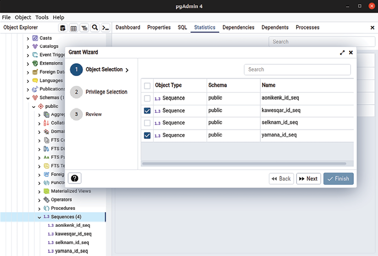Switch to the Processes tab
The width and height of the screenshot is (378, 256).
coord(308,27)
